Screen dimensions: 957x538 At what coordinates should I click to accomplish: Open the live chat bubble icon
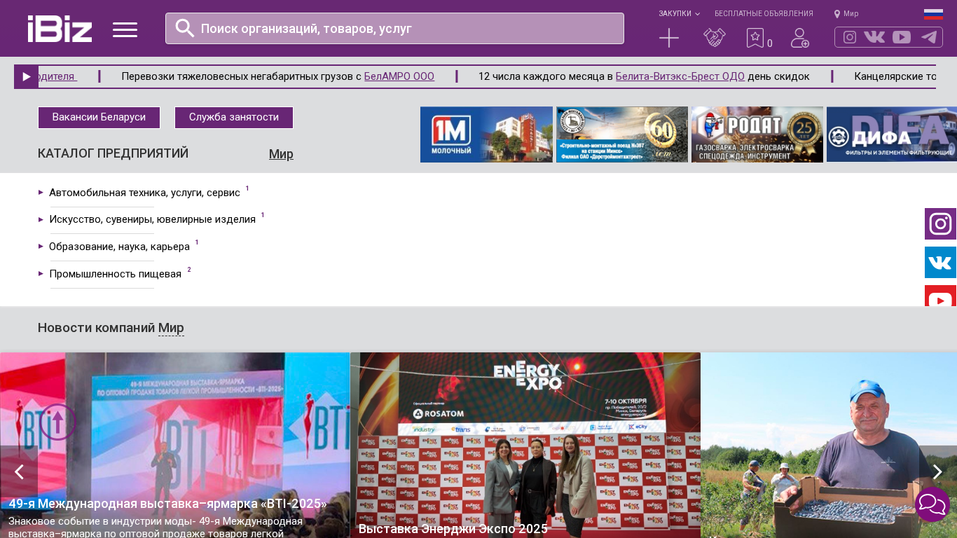pos(932,504)
